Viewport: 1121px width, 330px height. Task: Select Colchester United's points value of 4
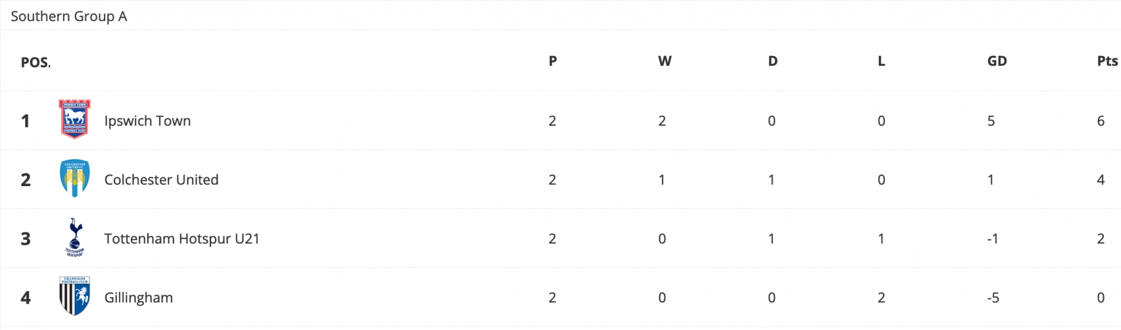coord(1100,180)
